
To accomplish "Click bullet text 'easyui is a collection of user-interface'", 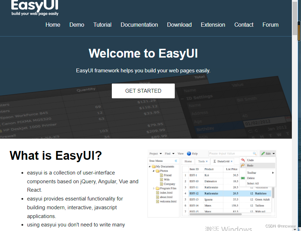I will click(71, 173).
